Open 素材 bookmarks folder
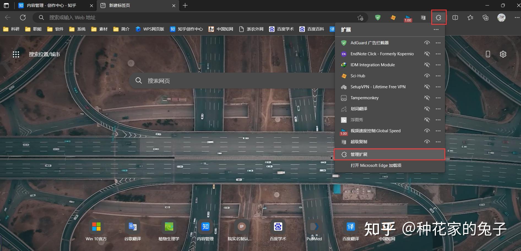The width and height of the screenshot is (521, 251). 99,29
